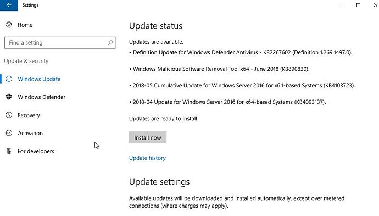Click the For developers tools icon
Image resolution: width=379 pixels, height=216 pixels.
[x=9, y=151]
